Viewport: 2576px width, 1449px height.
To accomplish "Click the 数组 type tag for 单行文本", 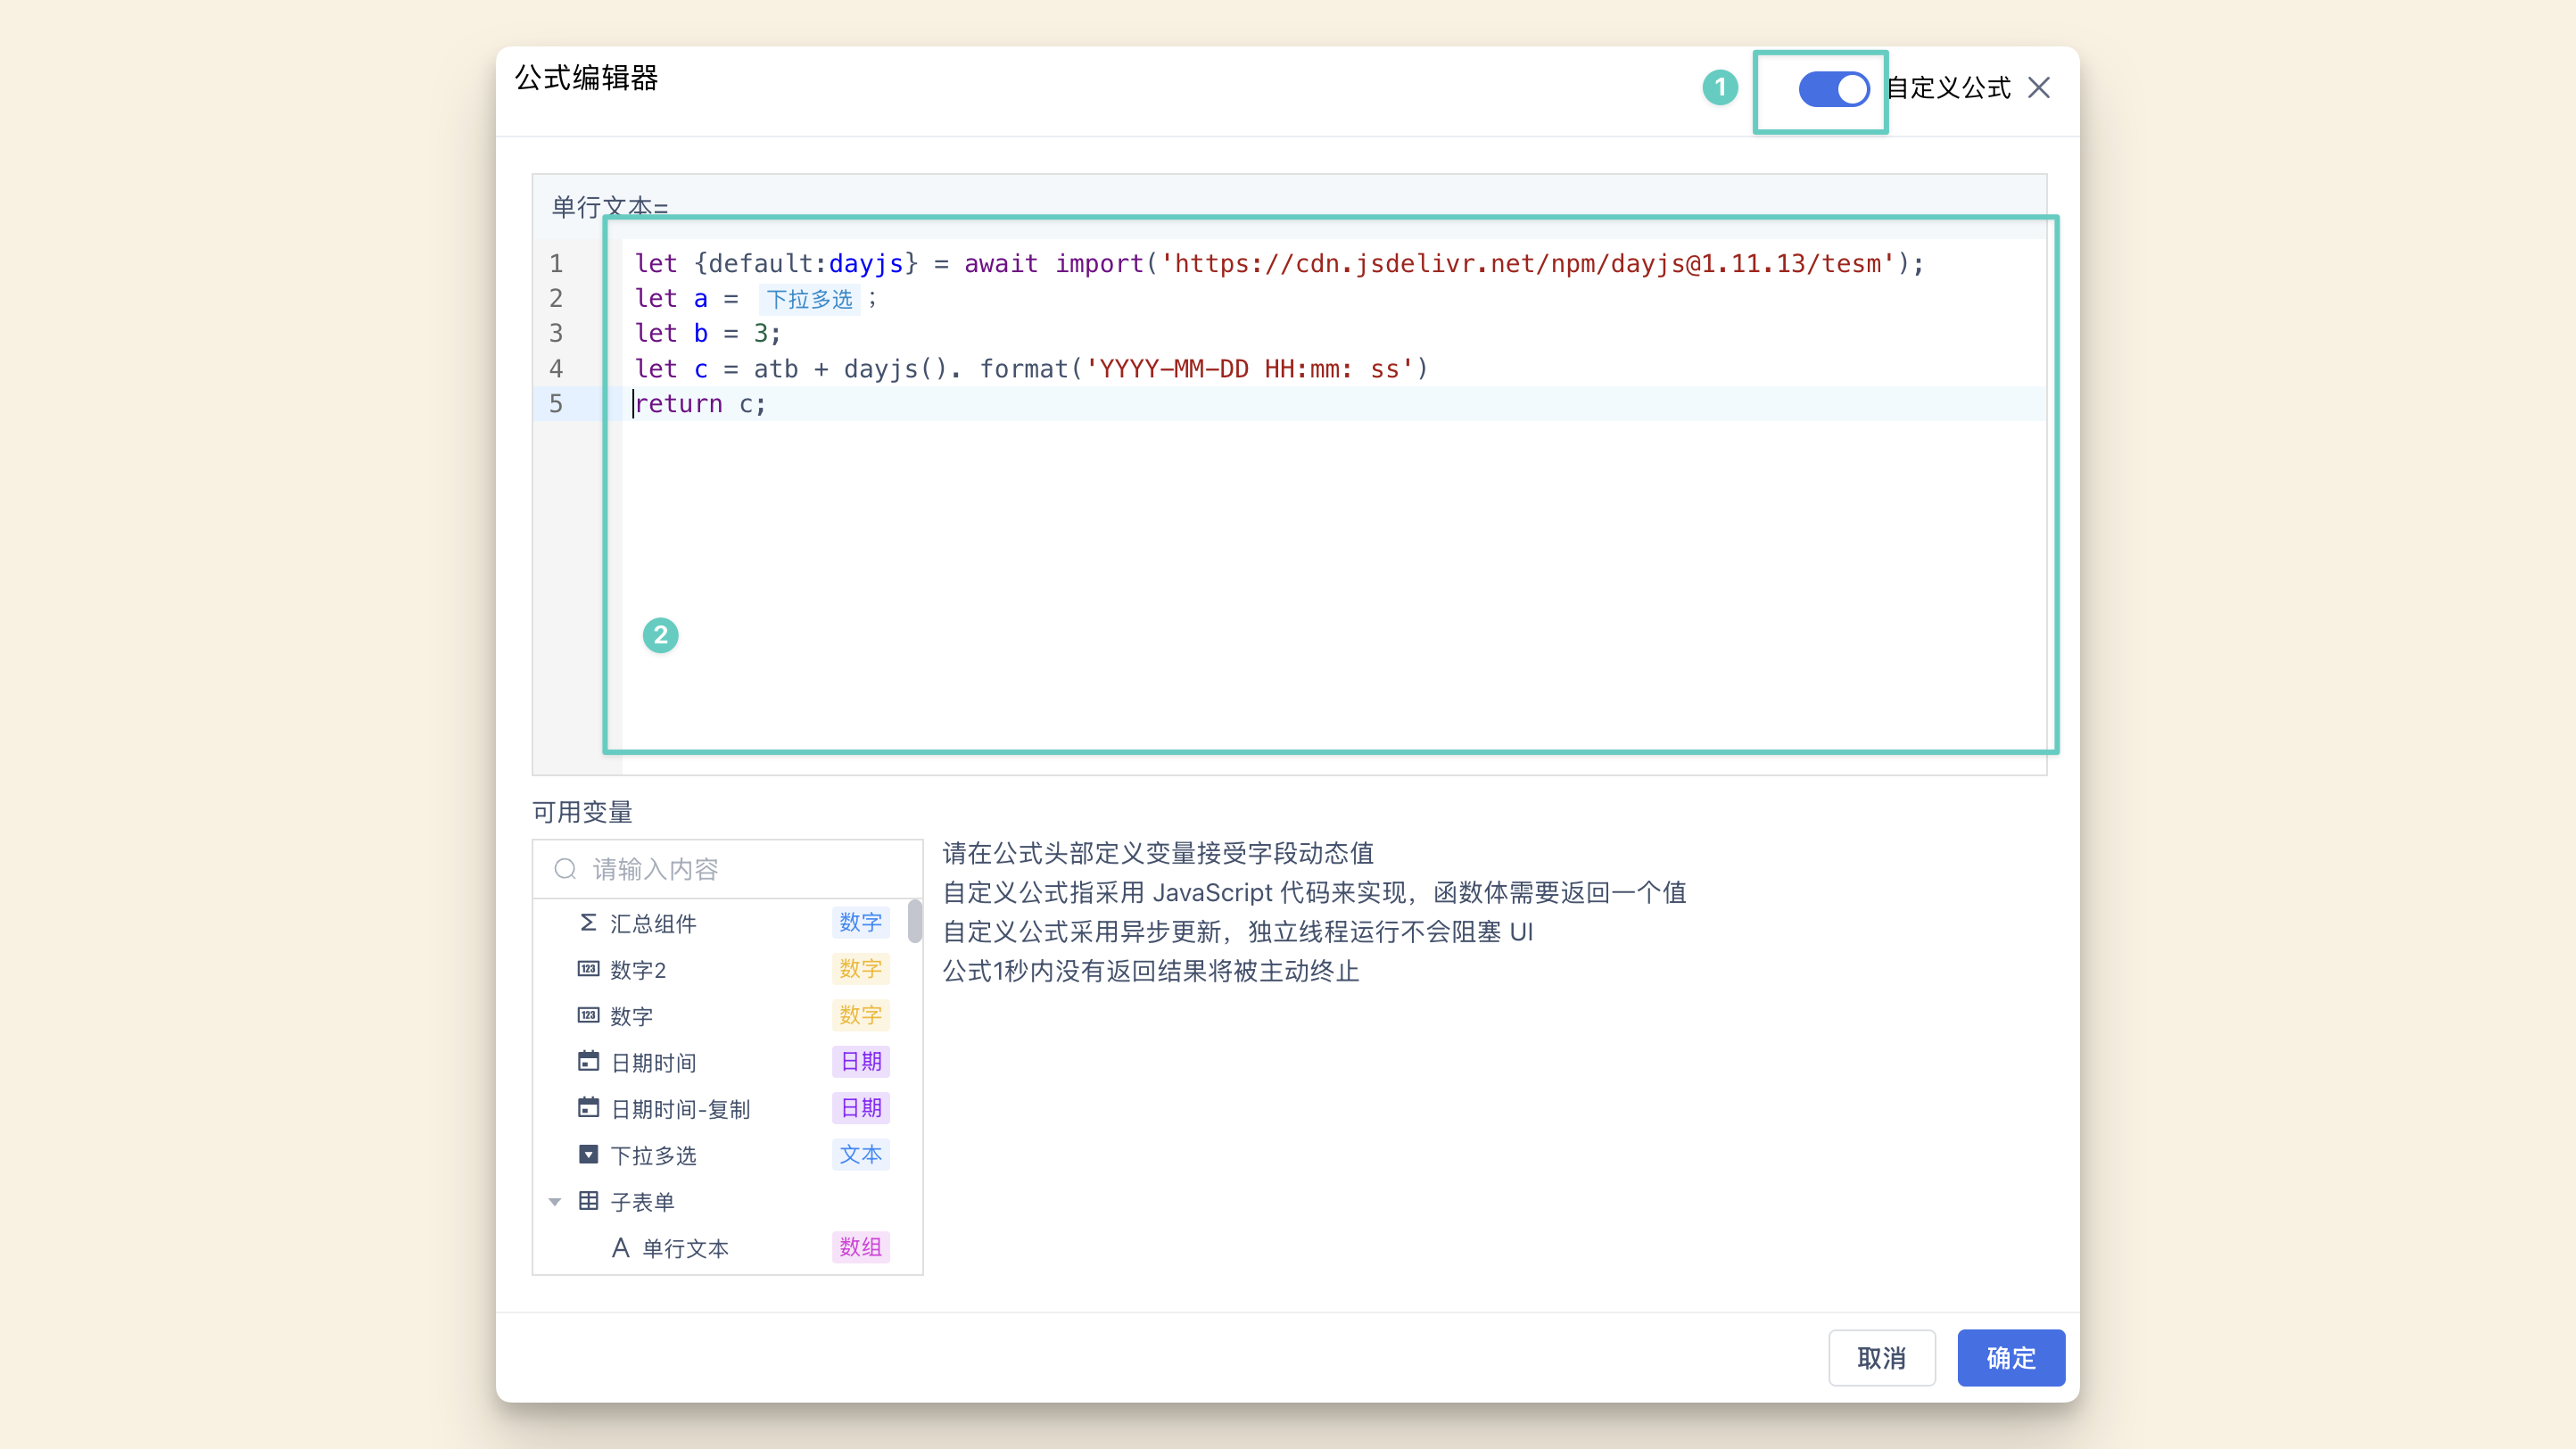I will 860,1247.
